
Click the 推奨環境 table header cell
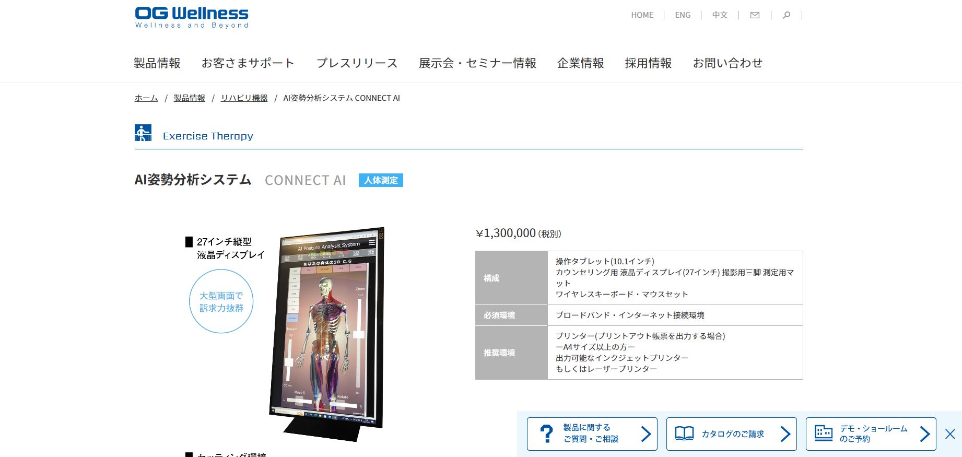click(512, 353)
